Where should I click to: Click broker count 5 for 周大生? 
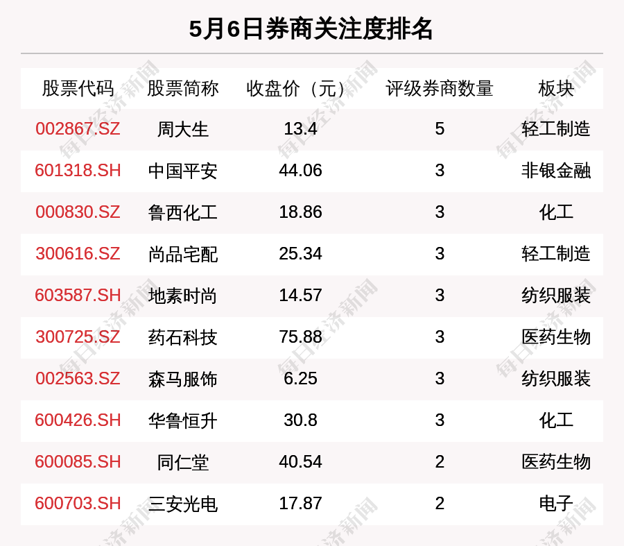[x=440, y=129]
